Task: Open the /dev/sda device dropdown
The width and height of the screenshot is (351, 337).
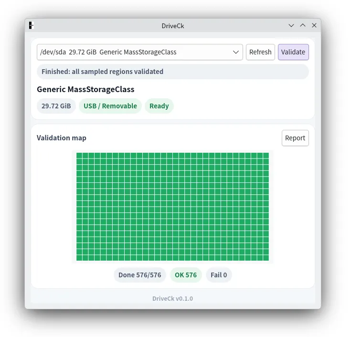Action: [139, 52]
